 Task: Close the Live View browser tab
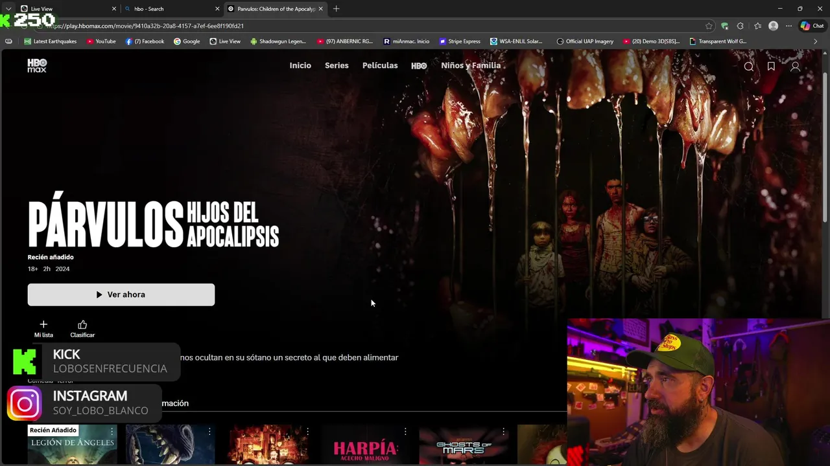click(x=114, y=8)
